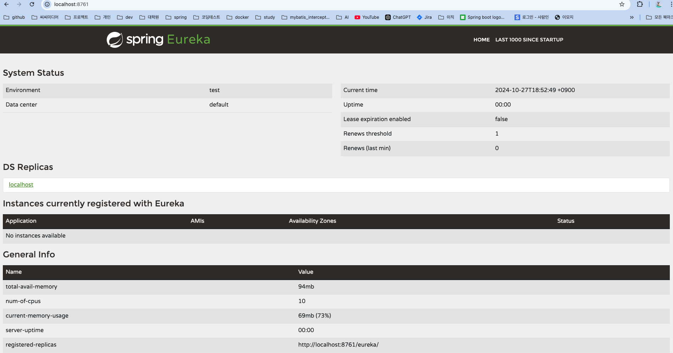Open the study bookmark folder

265,17
